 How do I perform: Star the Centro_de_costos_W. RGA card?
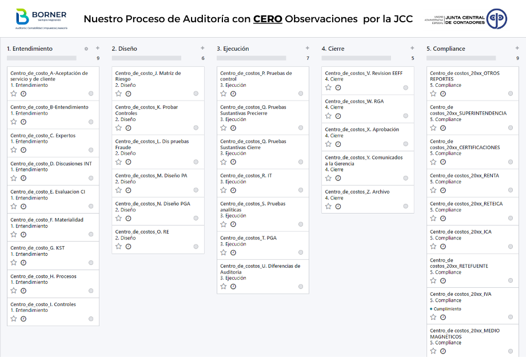coord(328,116)
